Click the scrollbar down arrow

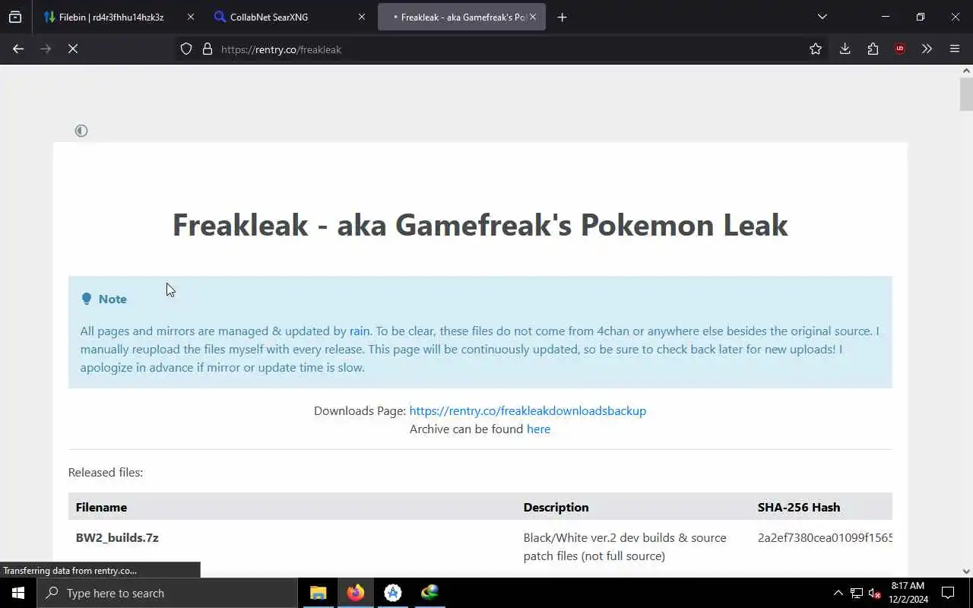966,572
